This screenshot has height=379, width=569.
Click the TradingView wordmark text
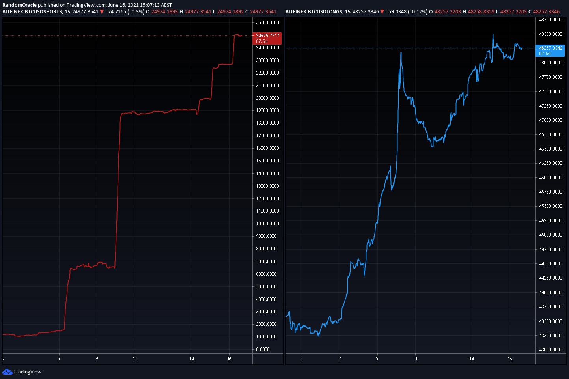(x=27, y=372)
